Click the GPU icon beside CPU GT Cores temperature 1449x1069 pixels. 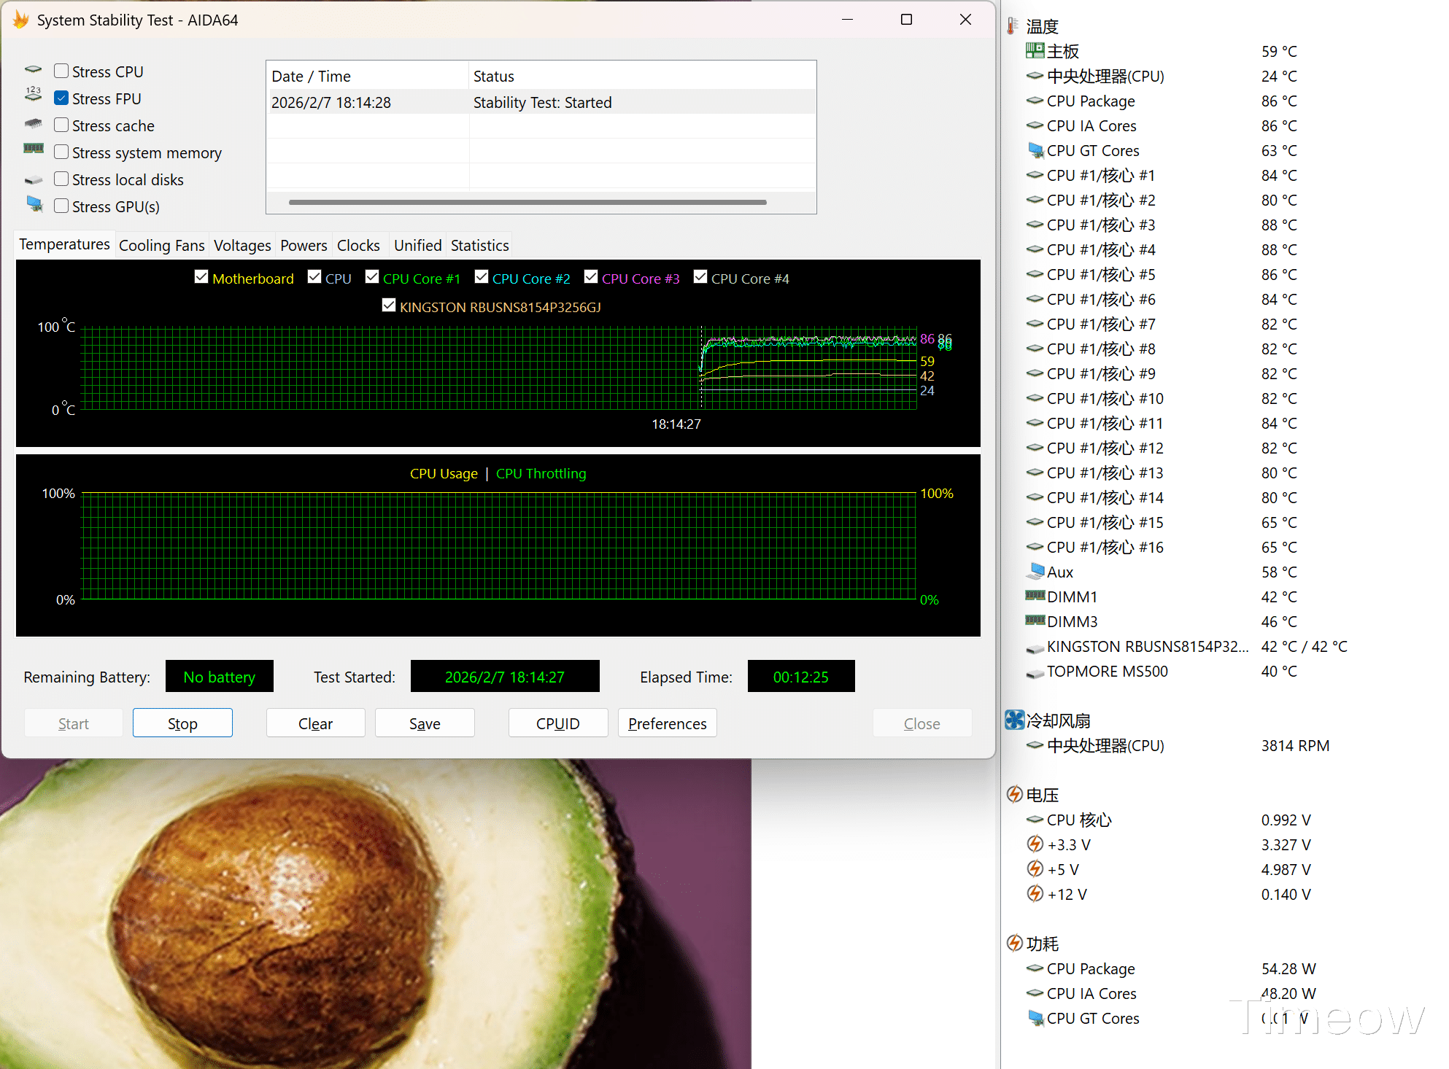point(1035,150)
